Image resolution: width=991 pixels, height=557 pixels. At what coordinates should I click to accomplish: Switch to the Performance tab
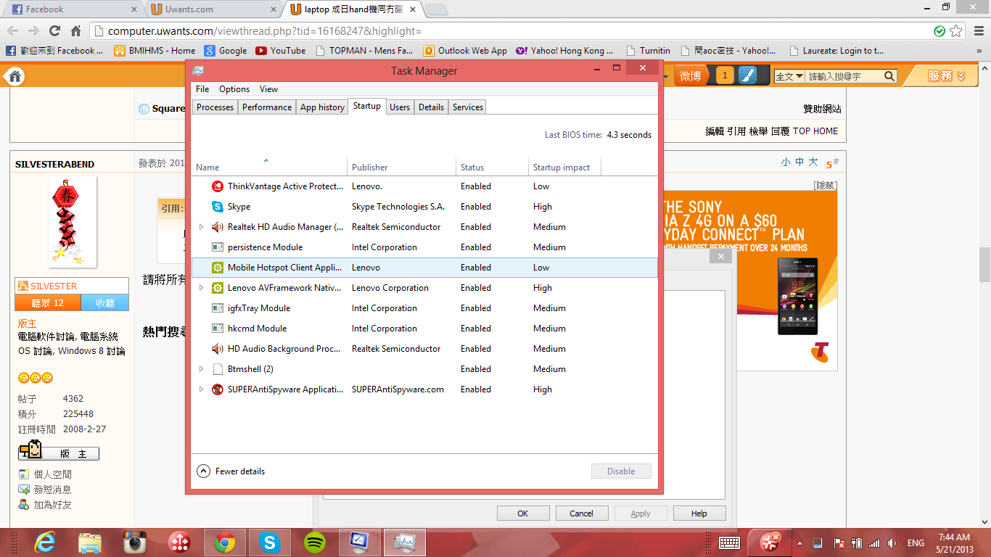point(267,107)
